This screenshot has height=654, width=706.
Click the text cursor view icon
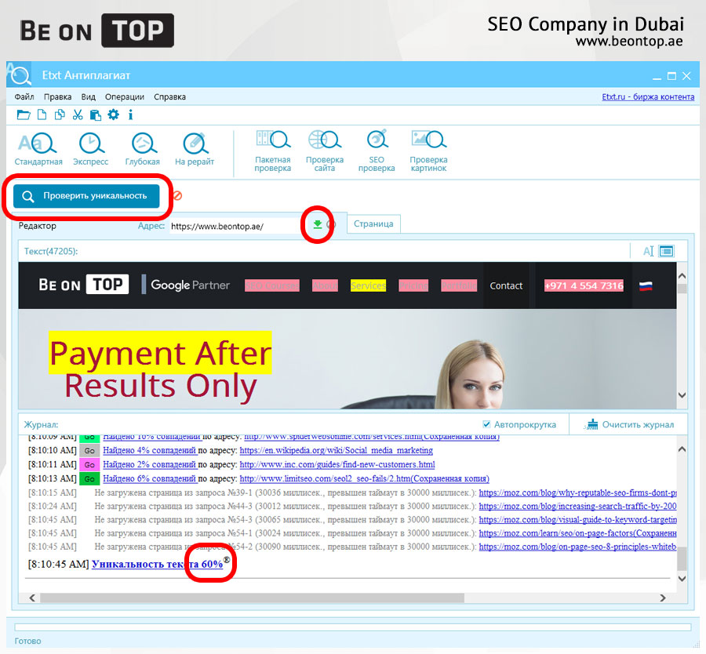coord(649,251)
